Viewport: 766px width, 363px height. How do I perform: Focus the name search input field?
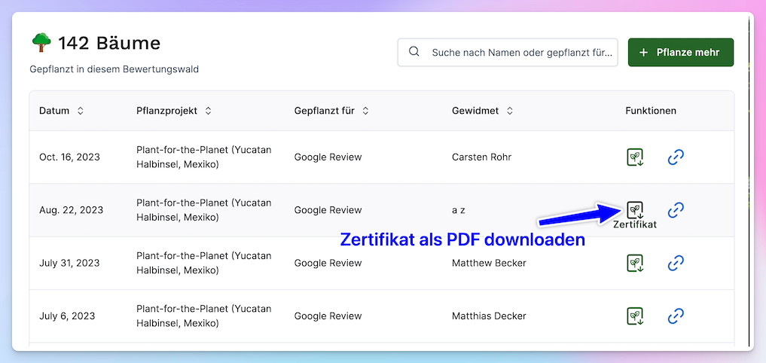point(521,53)
